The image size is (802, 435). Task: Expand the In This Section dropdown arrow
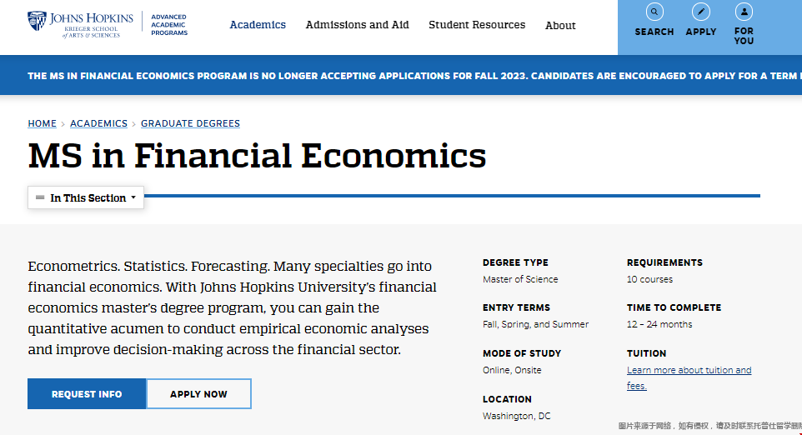point(133,197)
